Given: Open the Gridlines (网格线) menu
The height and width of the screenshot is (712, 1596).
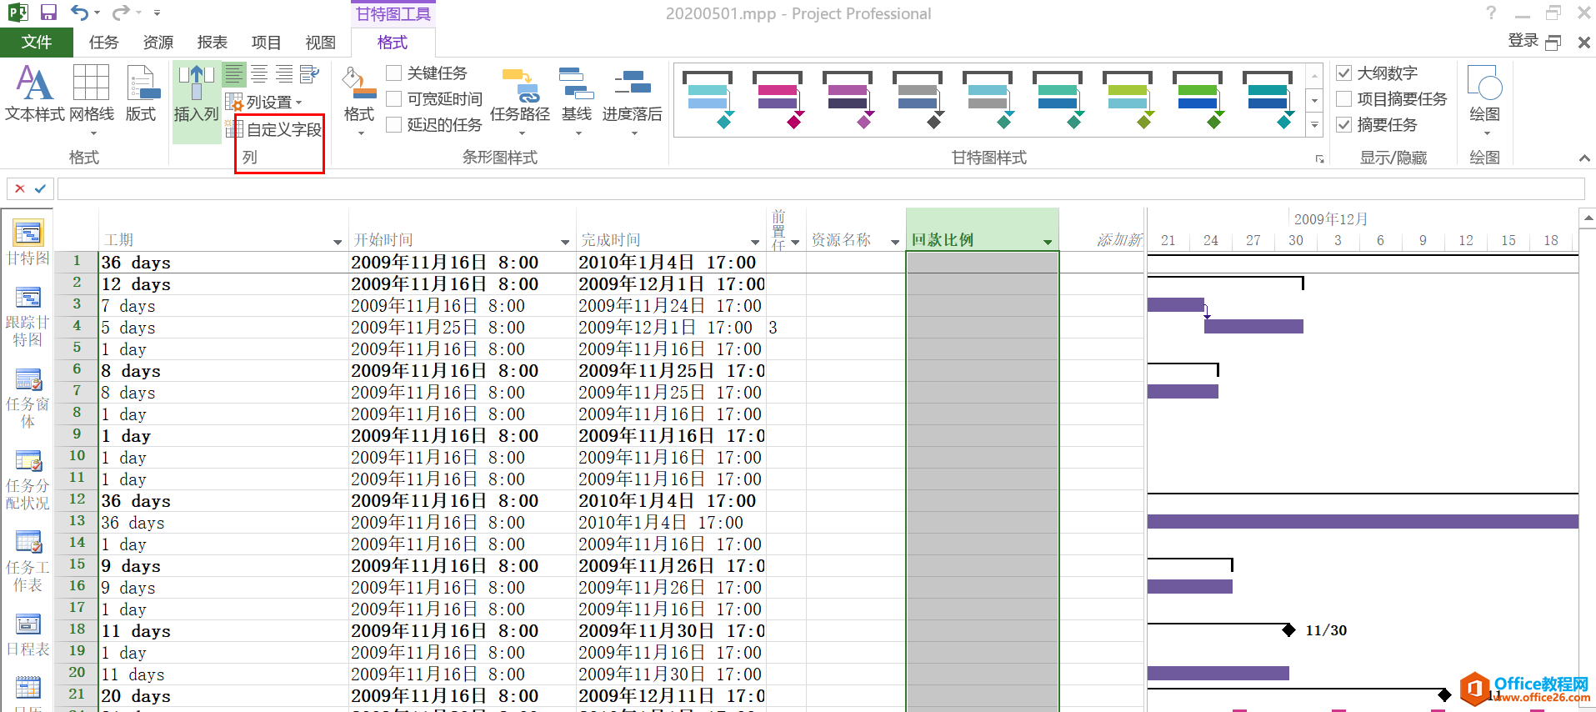Looking at the screenshot, I should [92, 98].
